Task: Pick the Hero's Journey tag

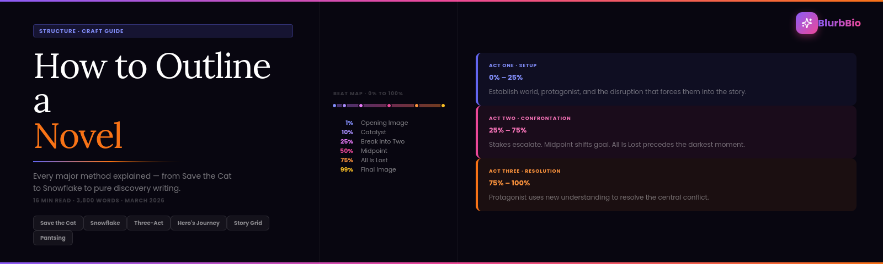Action: [x=198, y=223]
